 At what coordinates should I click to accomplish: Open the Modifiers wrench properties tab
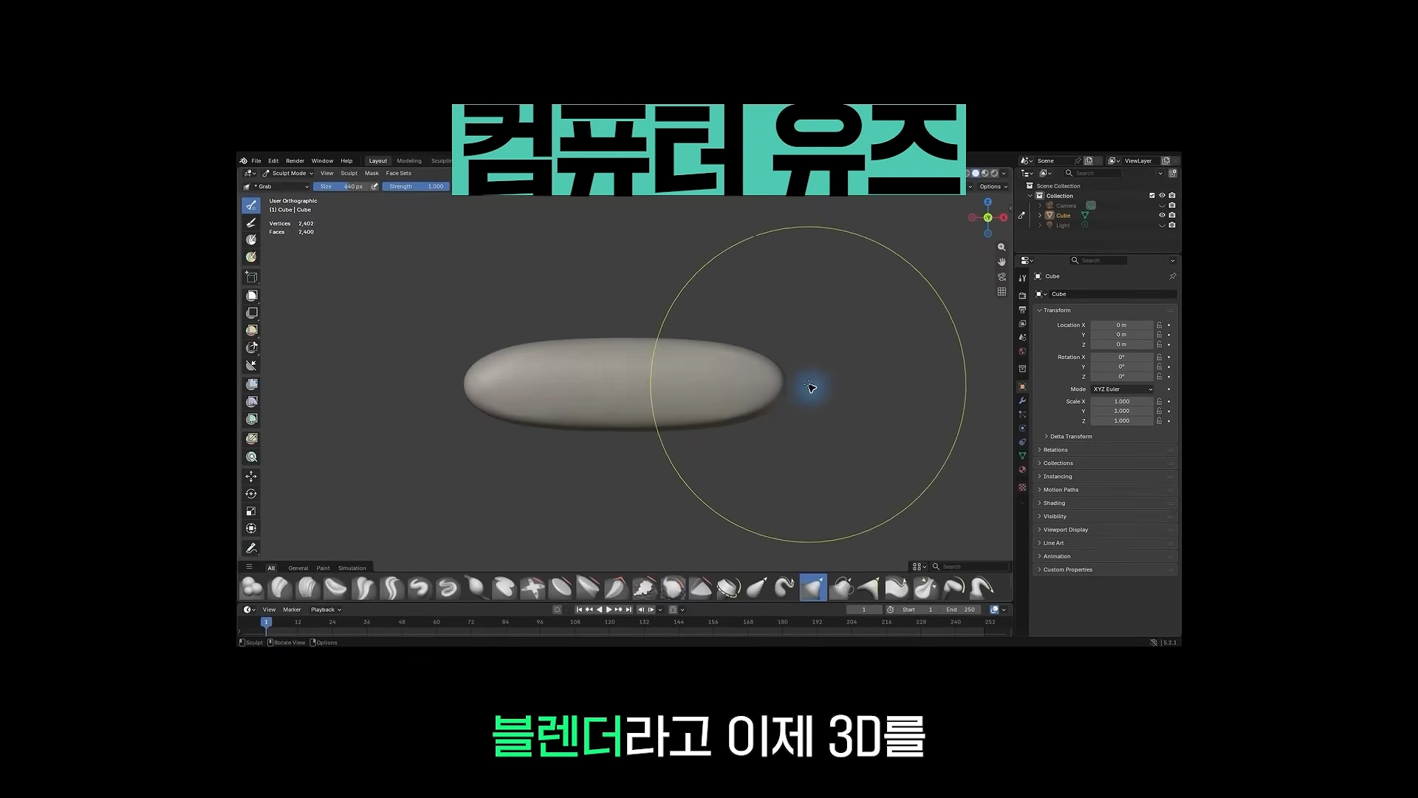point(1022,400)
